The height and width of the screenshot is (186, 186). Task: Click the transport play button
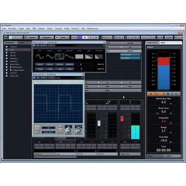(x=91, y=37)
